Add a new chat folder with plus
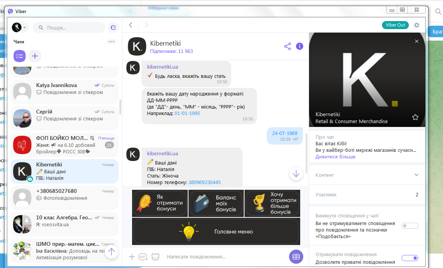 (x=35, y=56)
